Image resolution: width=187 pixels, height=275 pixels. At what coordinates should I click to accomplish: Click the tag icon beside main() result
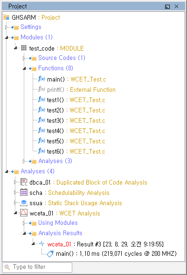tap(50, 254)
